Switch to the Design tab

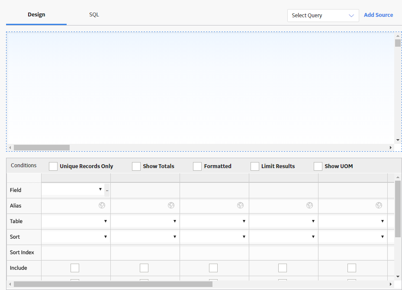pos(36,15)
